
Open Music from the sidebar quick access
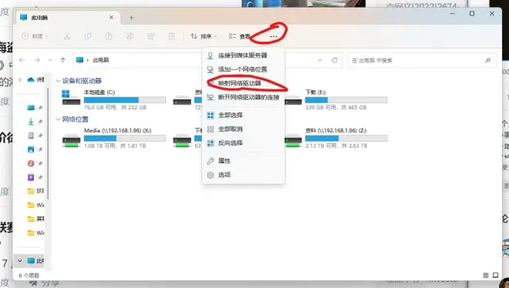tap(31, 163)
